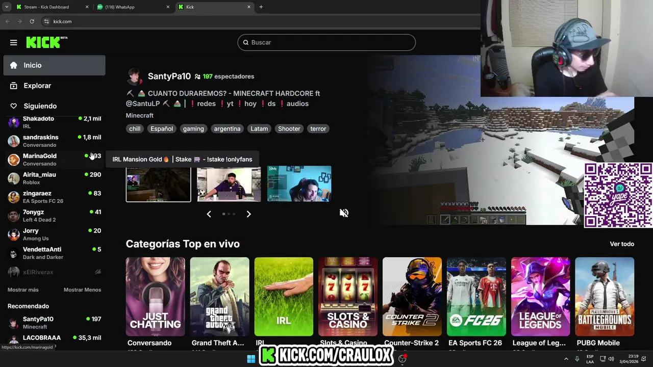Screen dimensions: 653x367
Task: Unmute the featured stream audio
Action: click(x=344, y=213)
